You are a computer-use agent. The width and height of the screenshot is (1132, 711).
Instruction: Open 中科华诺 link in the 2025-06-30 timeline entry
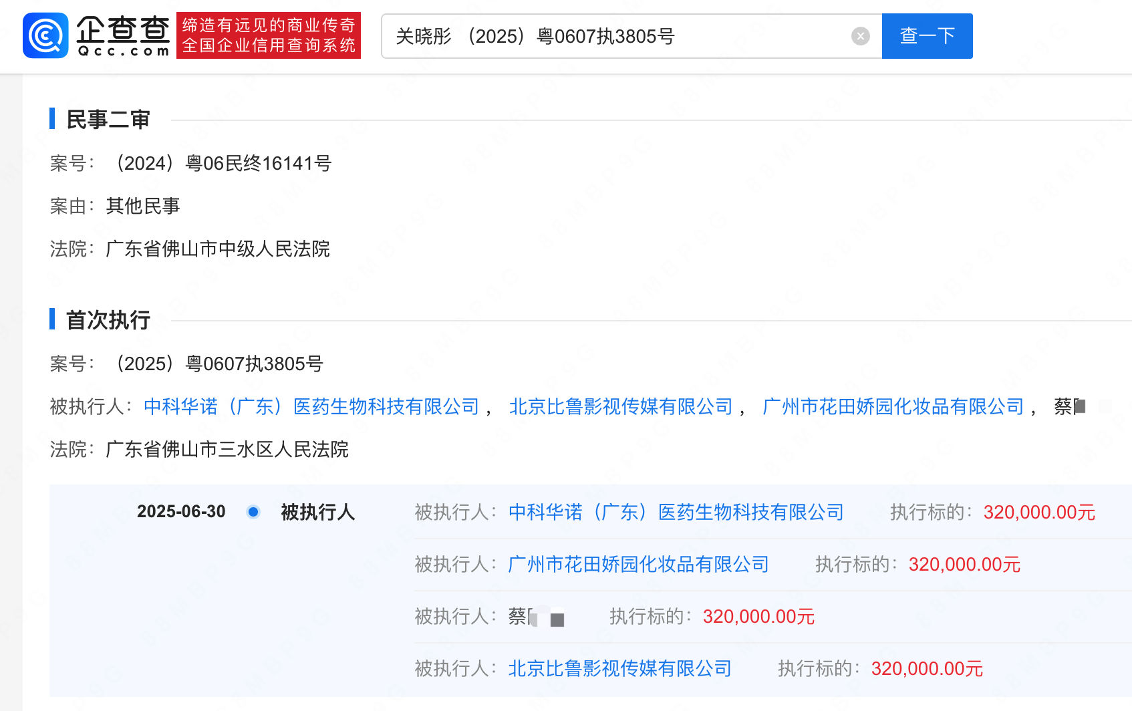[x=676, y=512]
